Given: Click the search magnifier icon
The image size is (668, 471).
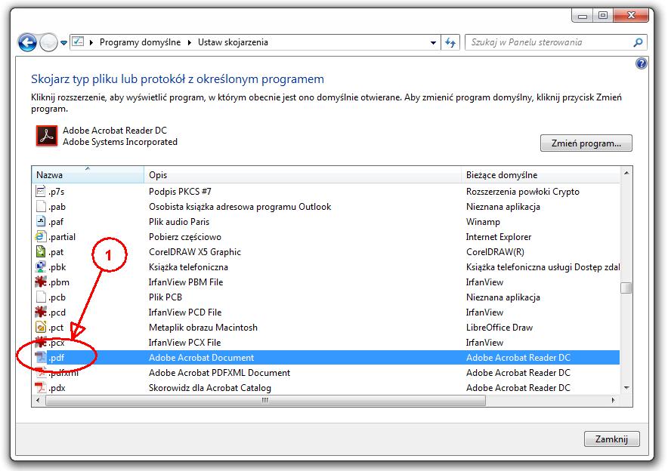Looking at the screenshot, I should tap(639, 42).
